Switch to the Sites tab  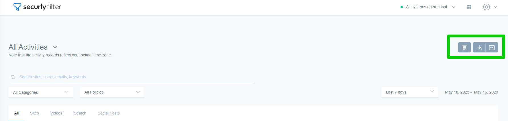coord(34,113)
